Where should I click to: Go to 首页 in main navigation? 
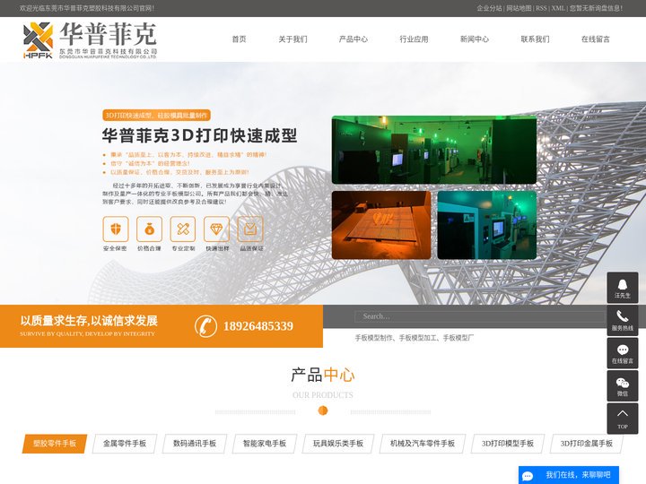point(239,39)
